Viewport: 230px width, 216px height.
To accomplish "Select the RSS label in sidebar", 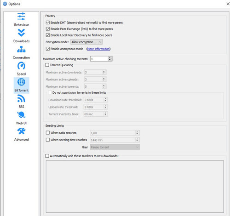I will [x=21, y=107].
